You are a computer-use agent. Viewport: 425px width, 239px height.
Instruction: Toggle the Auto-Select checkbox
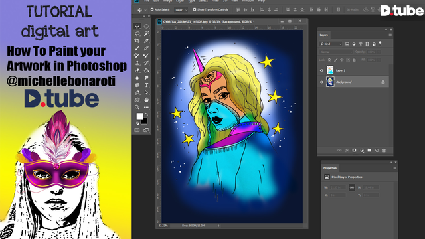(x=152, y=9)
